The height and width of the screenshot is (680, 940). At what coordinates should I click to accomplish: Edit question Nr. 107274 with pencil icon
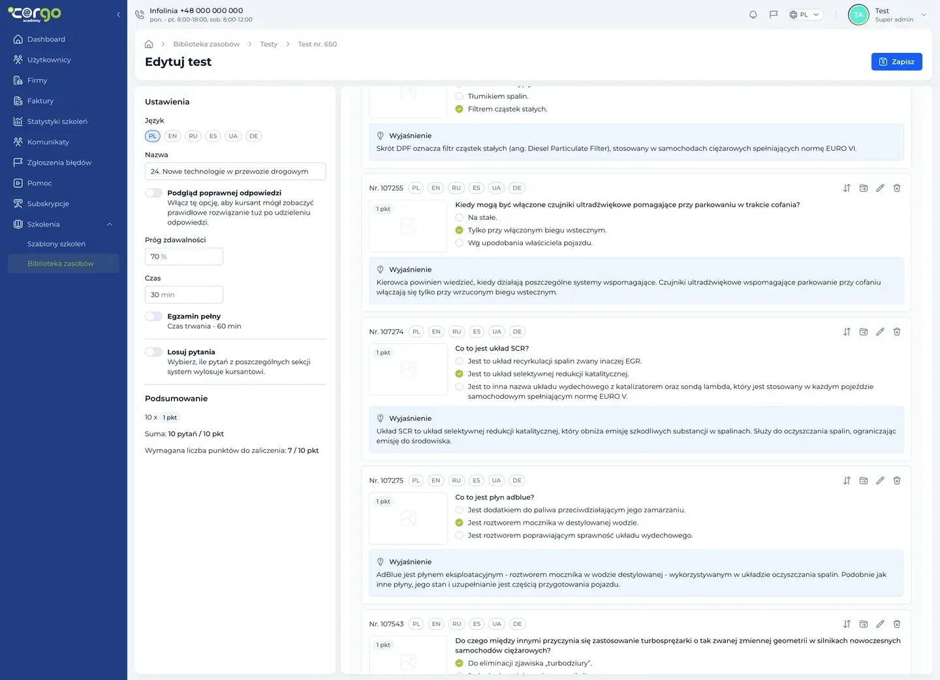(x=880, y=332)
